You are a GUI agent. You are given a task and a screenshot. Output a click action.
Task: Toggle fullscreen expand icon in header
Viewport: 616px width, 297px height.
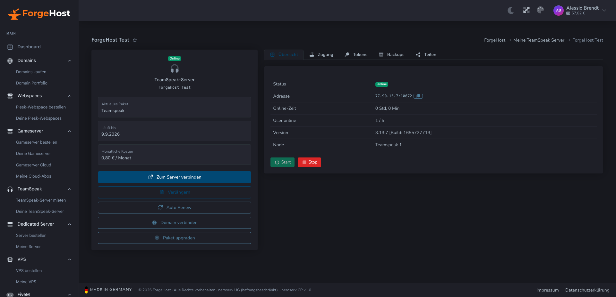[526, 10]
